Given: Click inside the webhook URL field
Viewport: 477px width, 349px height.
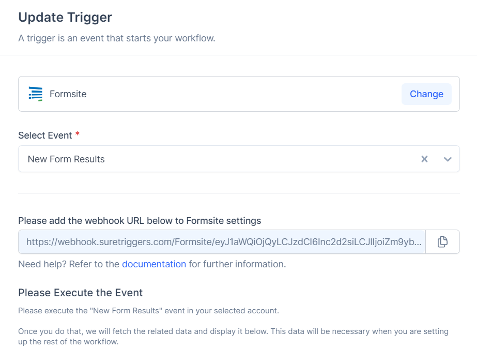Looking at the screenshot, I should point(222,242).
